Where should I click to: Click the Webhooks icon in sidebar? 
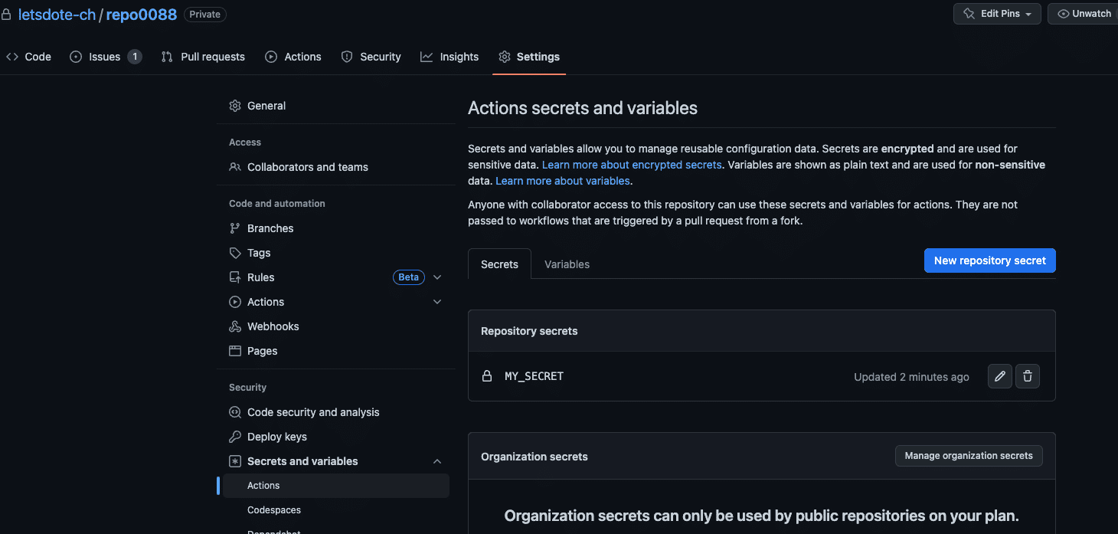[235, 326]
